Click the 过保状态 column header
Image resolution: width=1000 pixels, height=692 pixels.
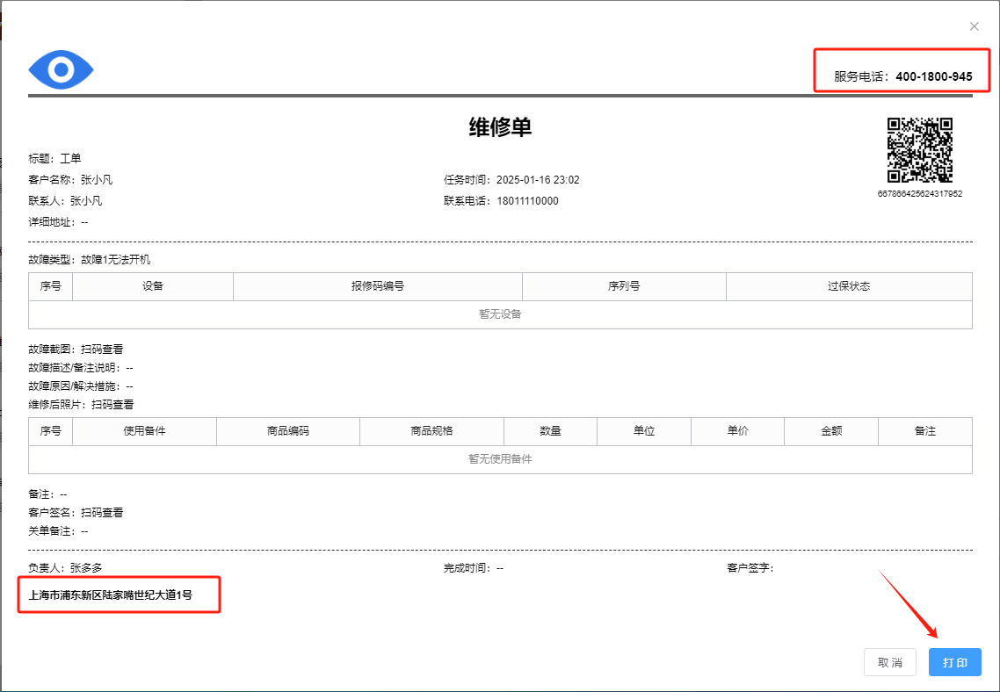click(x=849, y=286)
